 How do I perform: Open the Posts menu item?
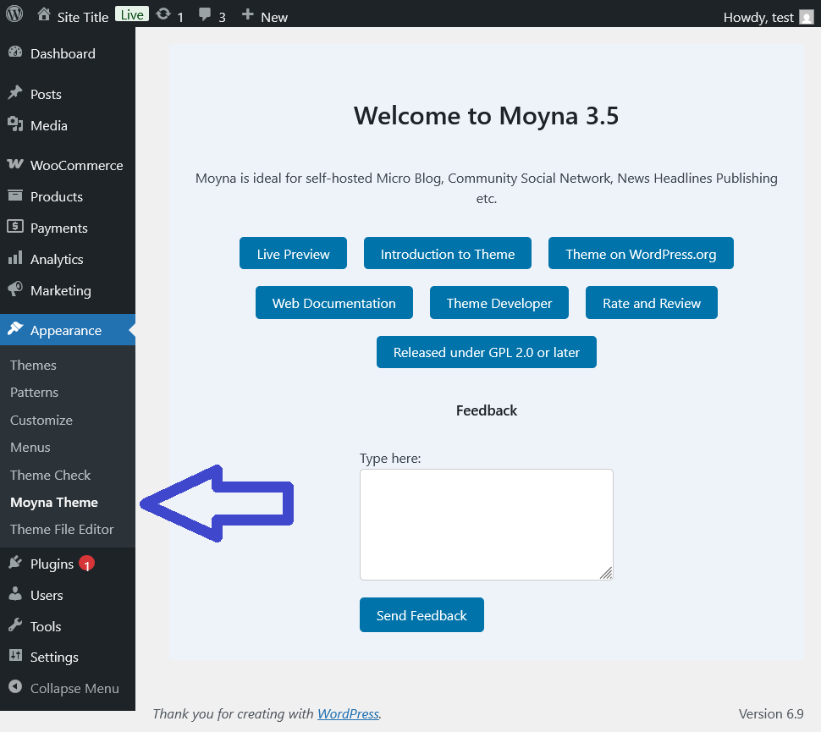click(68, 94)
